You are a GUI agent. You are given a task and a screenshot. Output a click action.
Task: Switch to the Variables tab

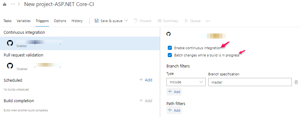coord(23,21)
